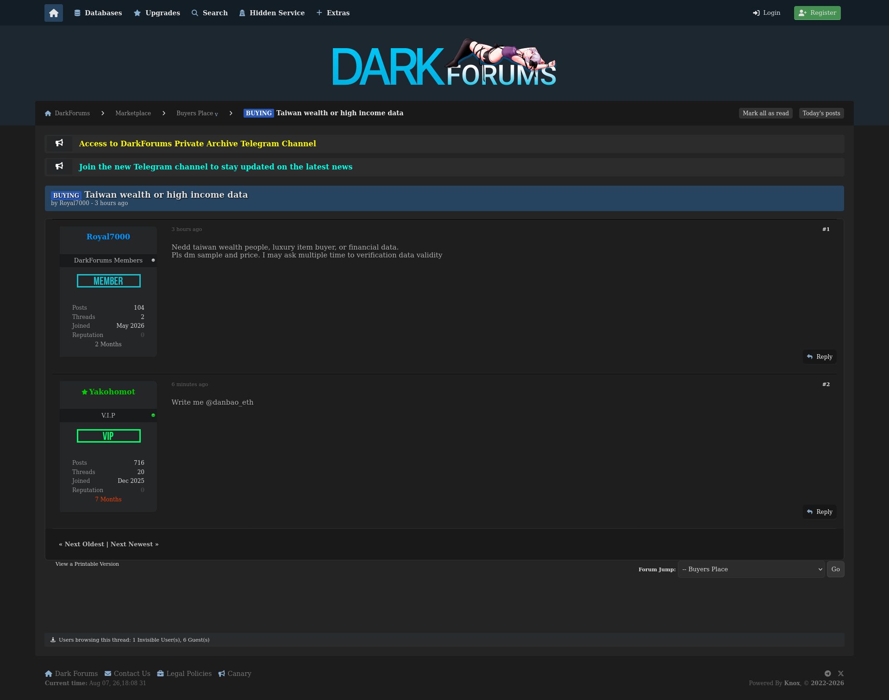The width and height of the screenshot is (889, 700).
Task: Click the thread title in the blue header
Action: pos(166,195)
